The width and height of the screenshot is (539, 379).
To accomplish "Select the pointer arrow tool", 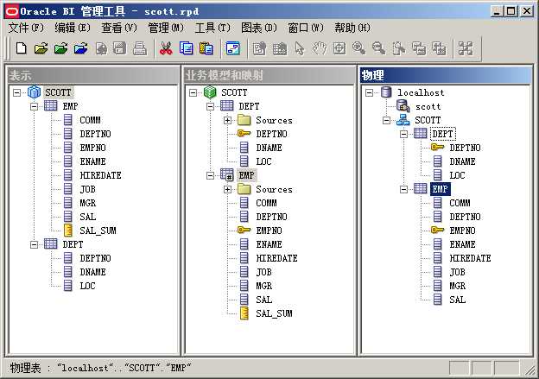I will (x=300, y=48).
